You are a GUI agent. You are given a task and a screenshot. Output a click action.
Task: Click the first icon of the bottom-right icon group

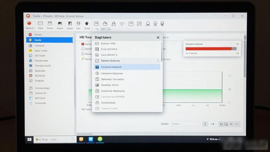coord(221,124)
